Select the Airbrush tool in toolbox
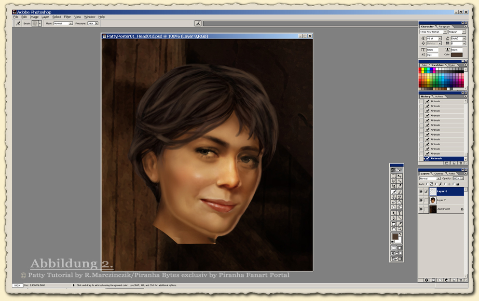Image resolution: width=479 pixels, height=301 pixels. [394, 192]
